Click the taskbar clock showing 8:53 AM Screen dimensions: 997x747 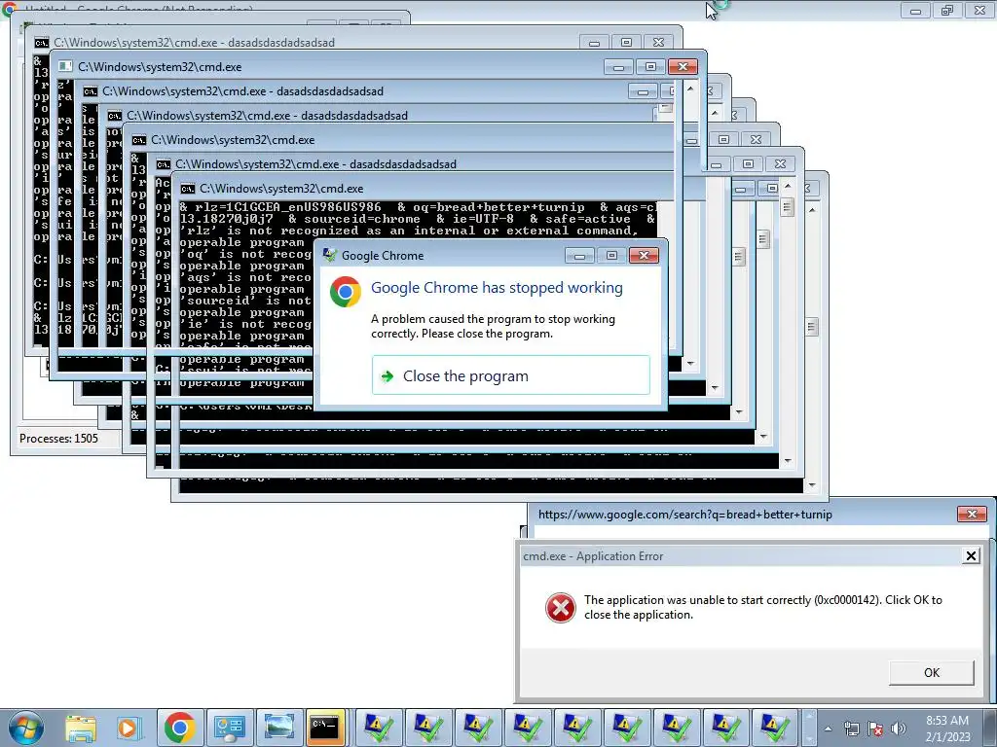pos(947,729)
